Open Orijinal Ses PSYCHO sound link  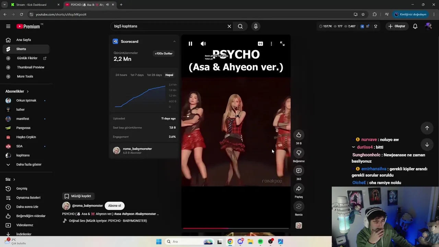[108, 221]
